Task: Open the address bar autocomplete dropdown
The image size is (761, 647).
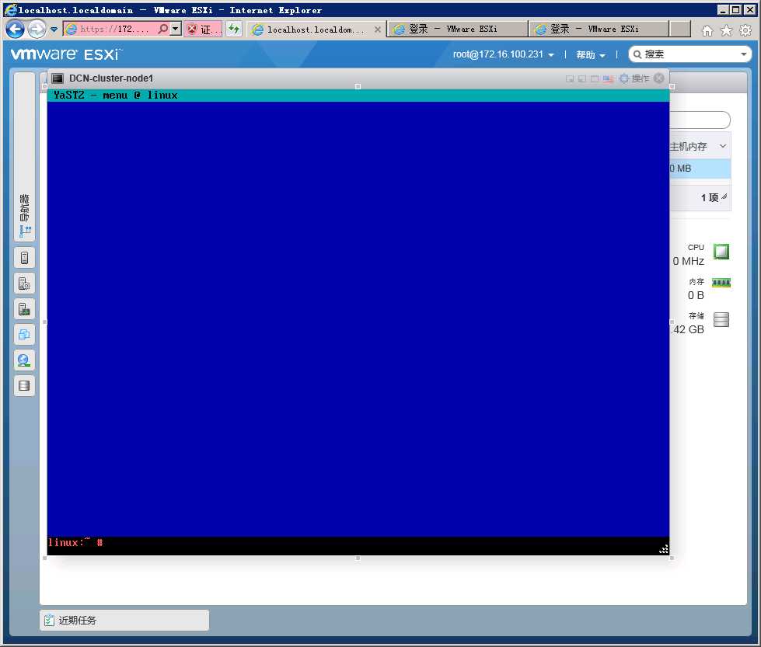Action: click(176, 29)
